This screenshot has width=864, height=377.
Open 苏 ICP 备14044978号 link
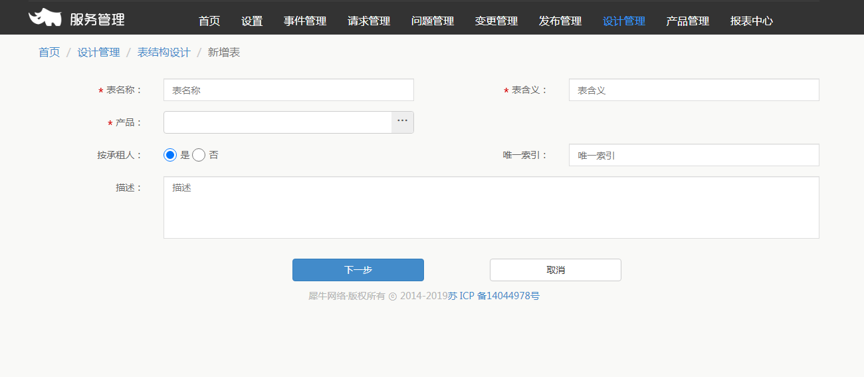pyautogui.click(x=494, y=296)
